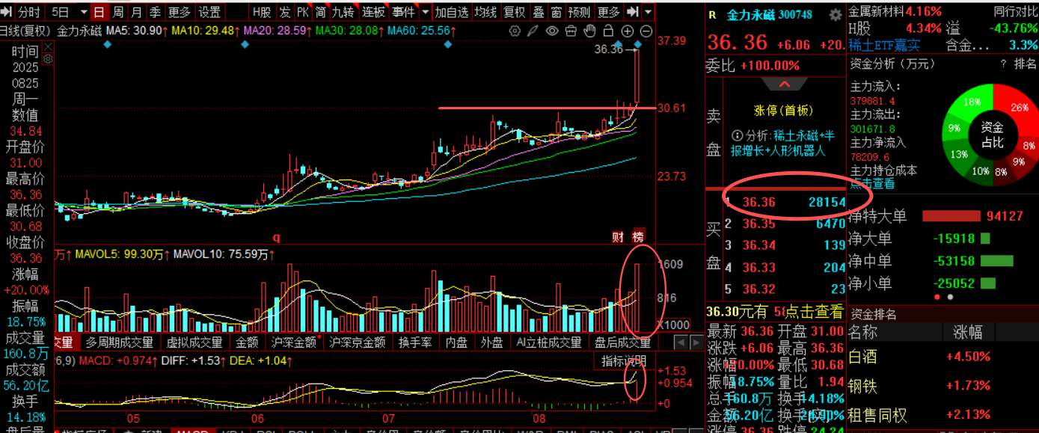Image resolution: width=1039 pixels, height=433 pixels.
Task: Toggle the chart lock icon
Action: coord(608,31)
